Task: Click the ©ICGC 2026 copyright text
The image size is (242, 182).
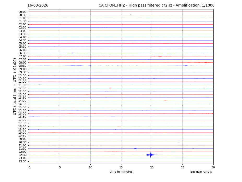Action: click(201, 172)
